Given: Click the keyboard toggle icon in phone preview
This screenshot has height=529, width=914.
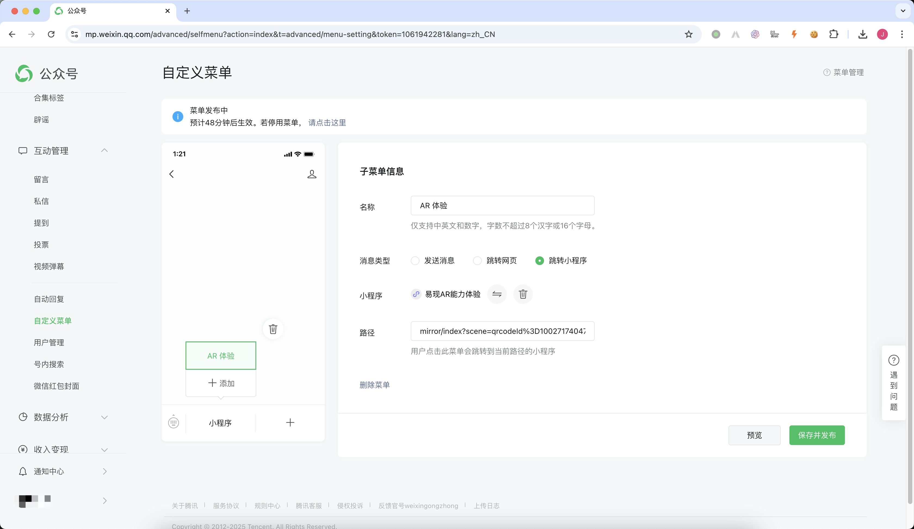Looking at the screenshot, I should point(173,422).
